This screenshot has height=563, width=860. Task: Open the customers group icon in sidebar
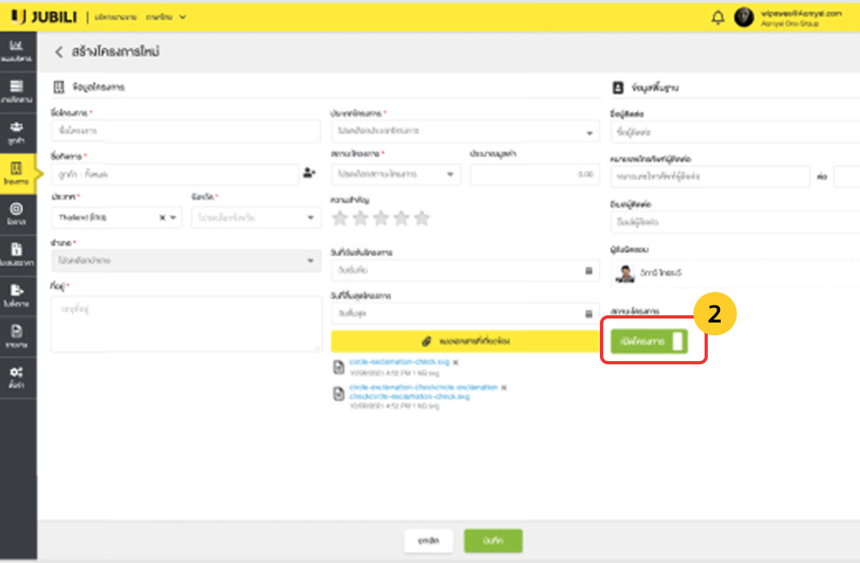tap(17, 131)
